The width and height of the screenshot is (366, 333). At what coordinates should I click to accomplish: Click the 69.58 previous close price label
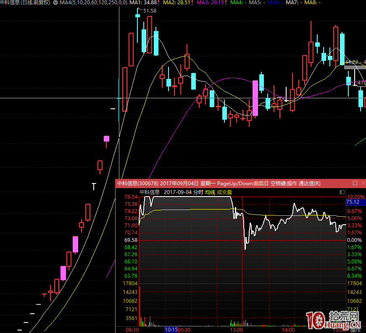pyautogui.click(x=131, y=240)
